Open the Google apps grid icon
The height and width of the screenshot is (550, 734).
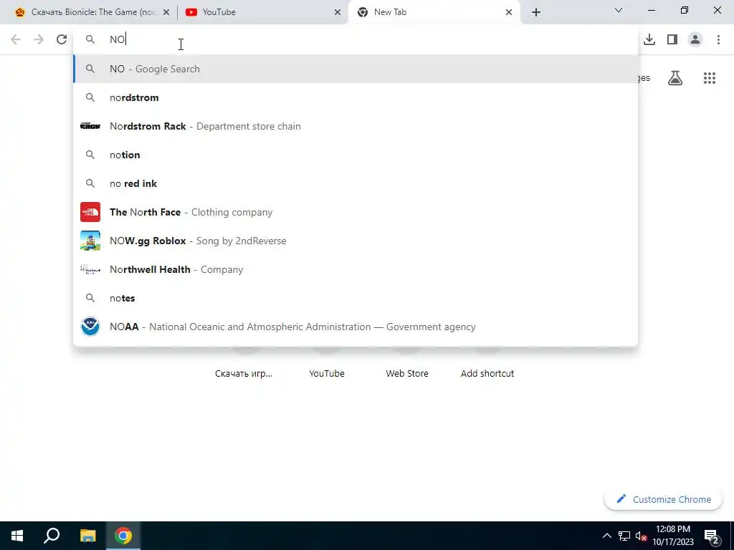(x=710, y=77)
